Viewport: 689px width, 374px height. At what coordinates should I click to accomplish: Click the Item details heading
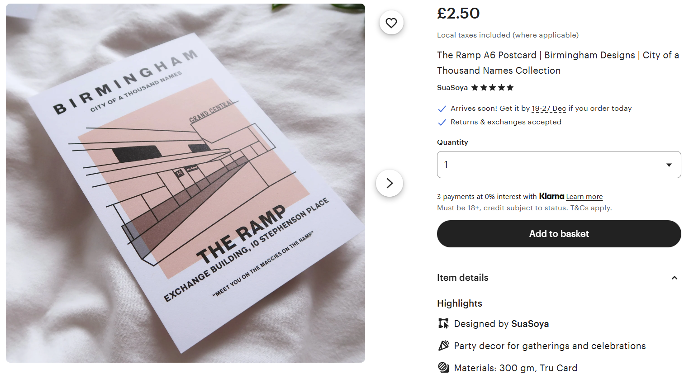click(x=462, y=278)
